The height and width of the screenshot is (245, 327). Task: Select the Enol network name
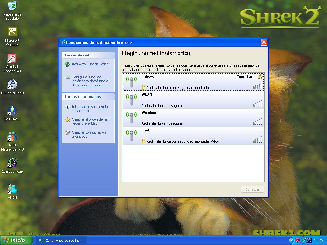pyautogui.click(x=145, y=130)
